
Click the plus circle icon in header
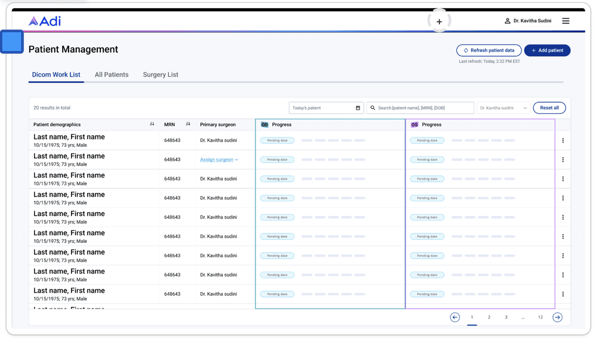439,22
